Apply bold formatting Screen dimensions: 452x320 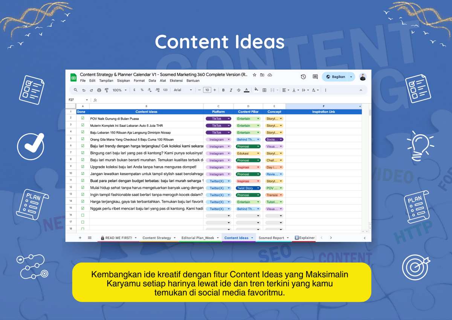coord(223,90)
